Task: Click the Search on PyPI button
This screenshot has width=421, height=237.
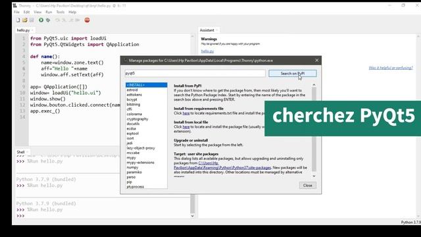Action: (292, 73)
